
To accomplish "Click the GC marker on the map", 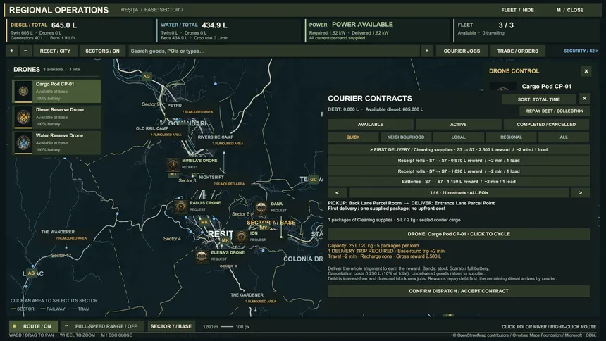I will click(314, 180).
